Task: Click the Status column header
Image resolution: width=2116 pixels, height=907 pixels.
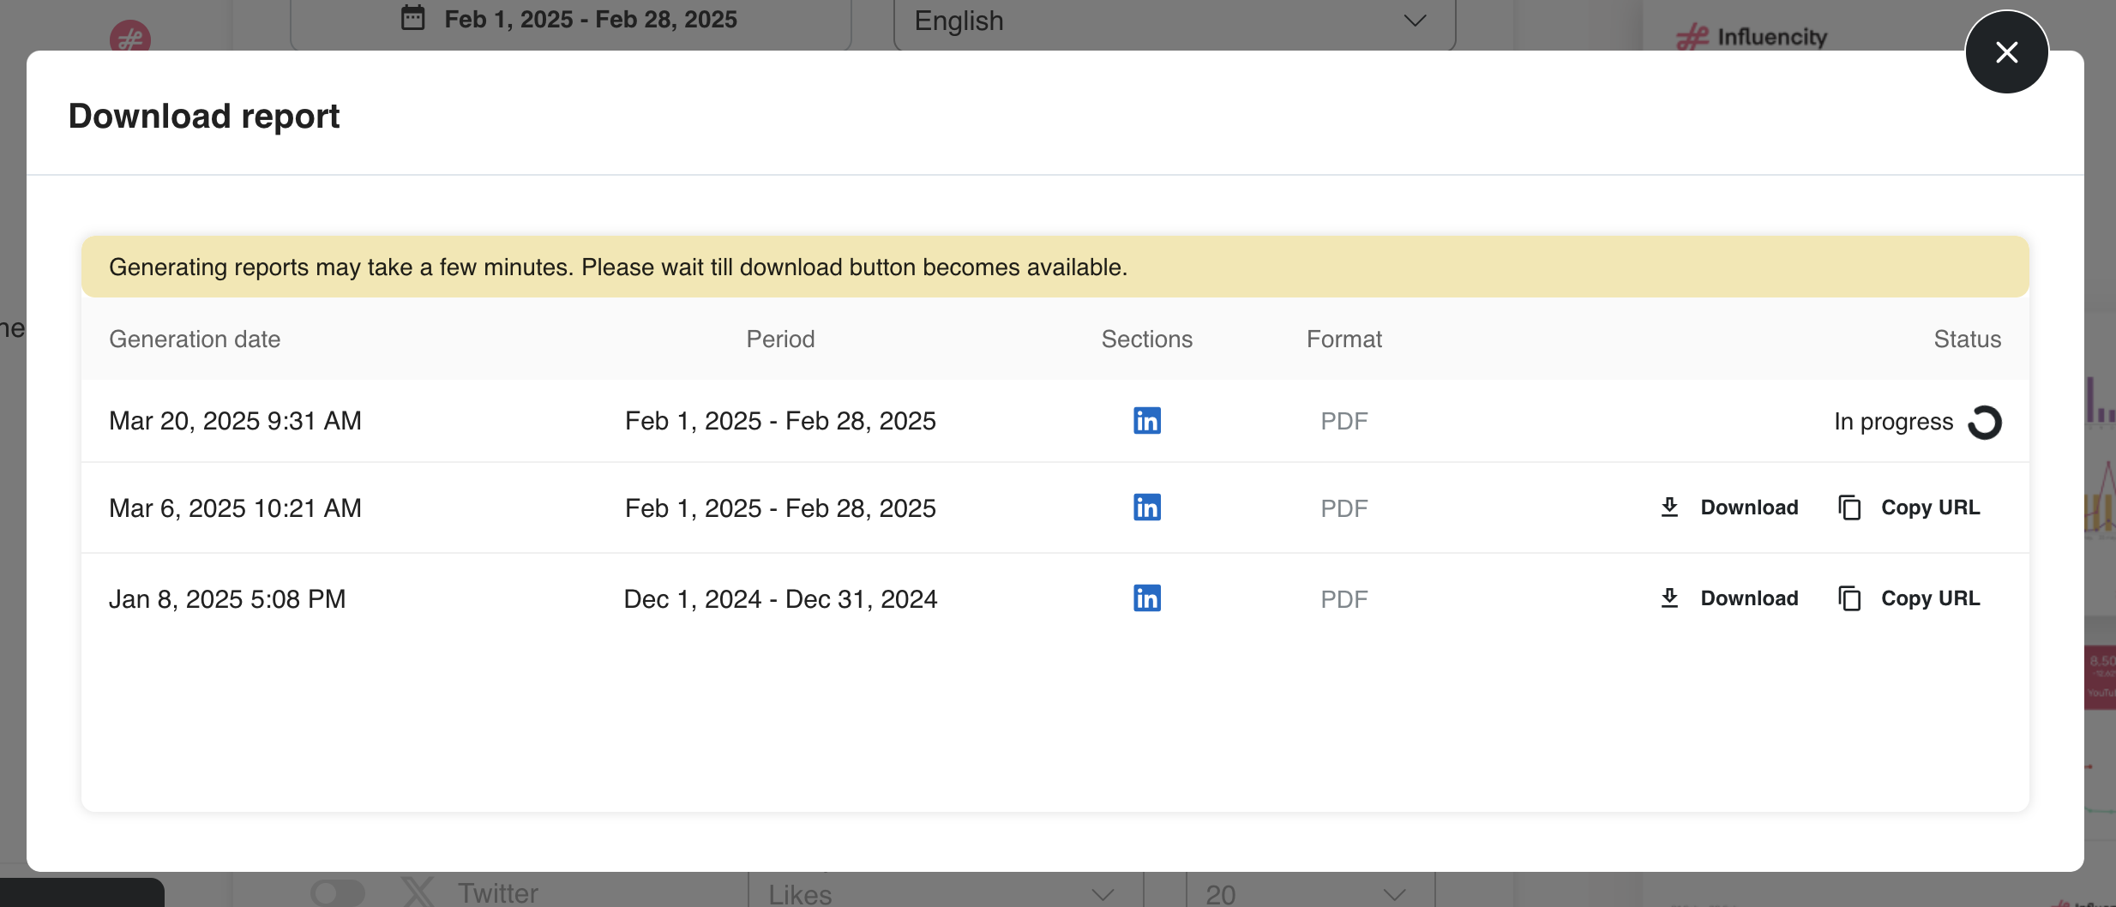Action: (1967, 339)
